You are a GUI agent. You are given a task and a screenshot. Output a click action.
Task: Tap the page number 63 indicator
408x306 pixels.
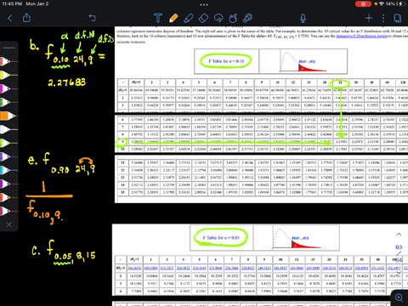click(399, 247)
